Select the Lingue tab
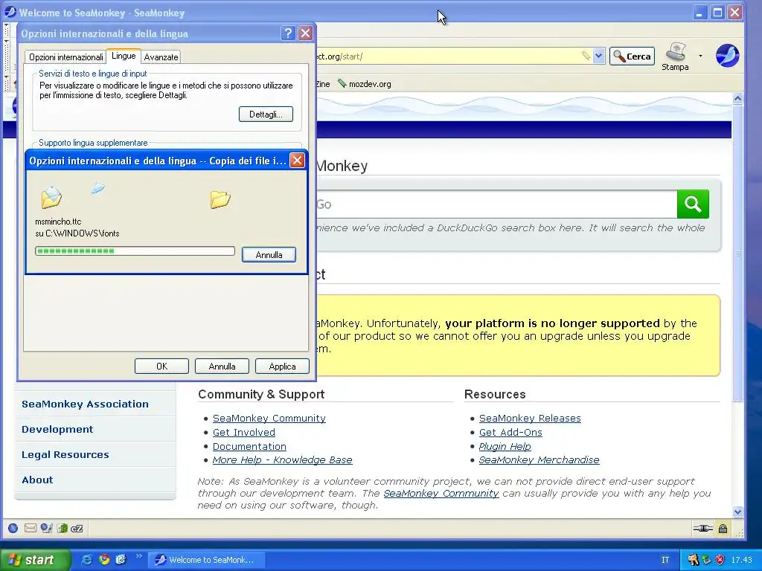Image resolution: width=762 pixels, height=571 pixels. [124, 56]
